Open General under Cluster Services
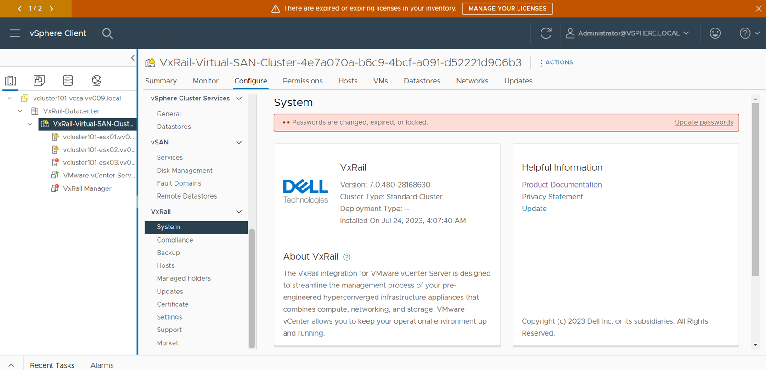766x370 pixels. coord(169,114)
